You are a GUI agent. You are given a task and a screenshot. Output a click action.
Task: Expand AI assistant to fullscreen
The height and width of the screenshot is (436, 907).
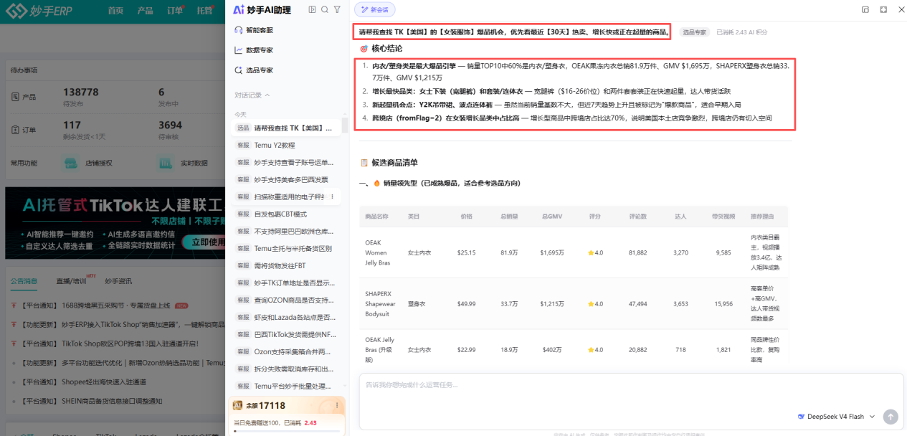tap(883, 9)
